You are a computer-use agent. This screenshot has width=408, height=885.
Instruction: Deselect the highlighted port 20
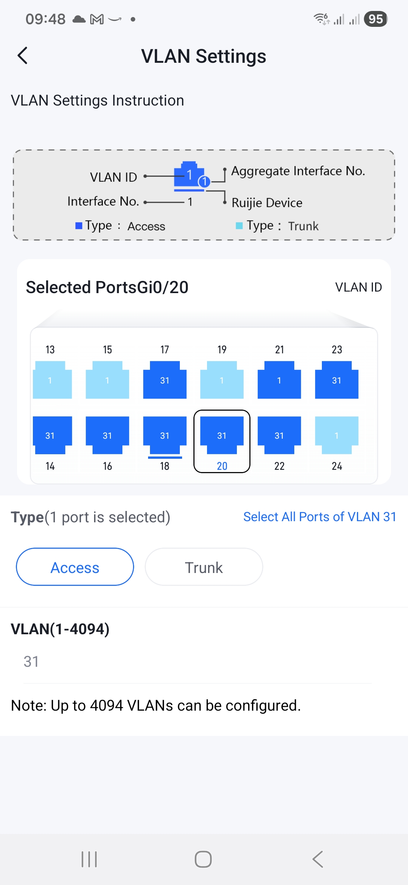point(222,435)
